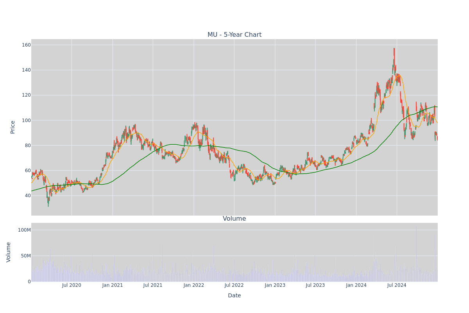Click the "Jul 2021" date tick
Viewport: 469px width, 313px height.
tap(153, 285)
